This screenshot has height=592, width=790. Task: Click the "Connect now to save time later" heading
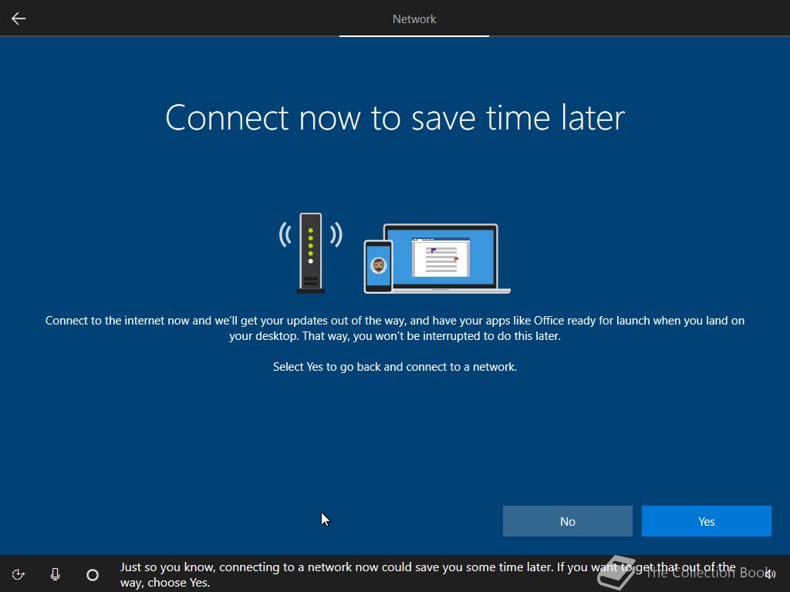click(395, 118)
